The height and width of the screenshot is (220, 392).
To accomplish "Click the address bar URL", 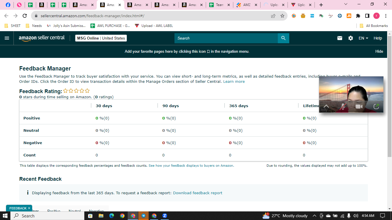I will click(92, 16).
